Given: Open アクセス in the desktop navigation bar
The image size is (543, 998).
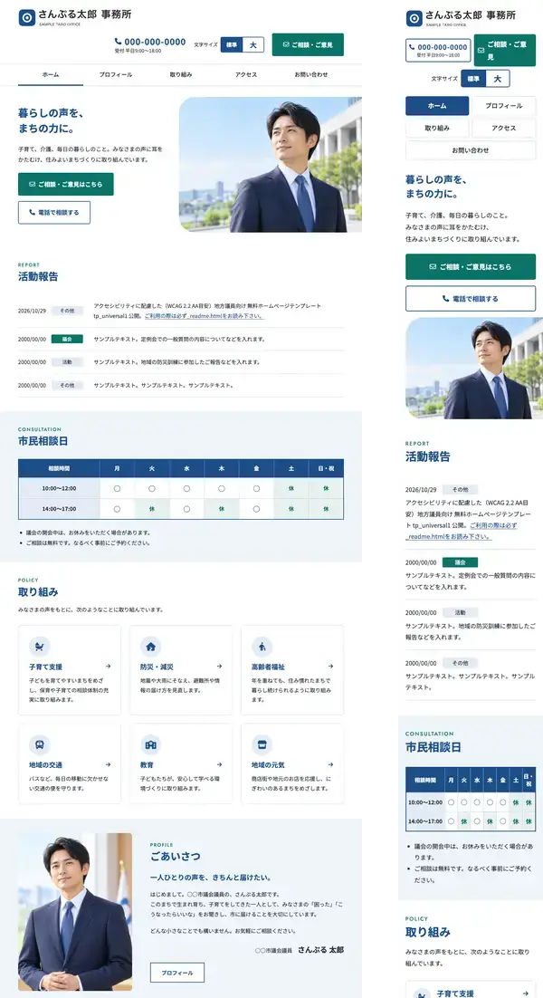Looking at the screenshot, I should 246,74.
